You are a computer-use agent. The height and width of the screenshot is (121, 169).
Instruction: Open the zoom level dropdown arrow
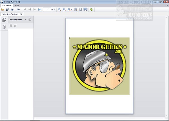click(72, 10)
